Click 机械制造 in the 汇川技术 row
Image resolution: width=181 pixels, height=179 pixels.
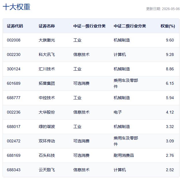[x=122, y=69]
